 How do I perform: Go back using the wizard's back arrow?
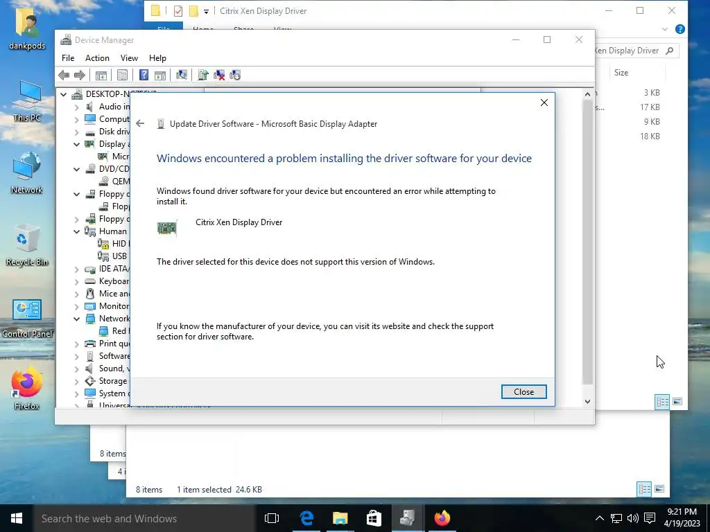tap(140, 123)
